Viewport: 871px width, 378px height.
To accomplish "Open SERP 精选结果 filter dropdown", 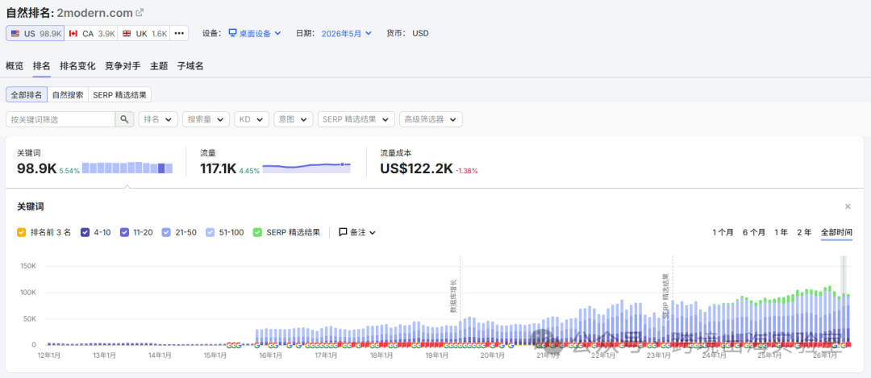I will pyautogui.click(x=356, y=119).
